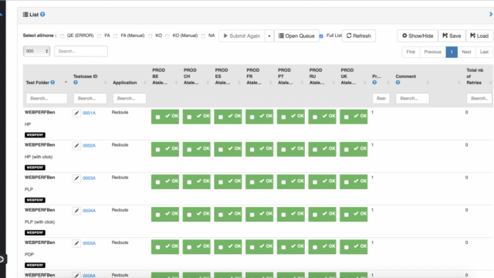This screenshot has height=278, width=494.
Task: Open testcase link 0005A
Action: click(90, 243)
